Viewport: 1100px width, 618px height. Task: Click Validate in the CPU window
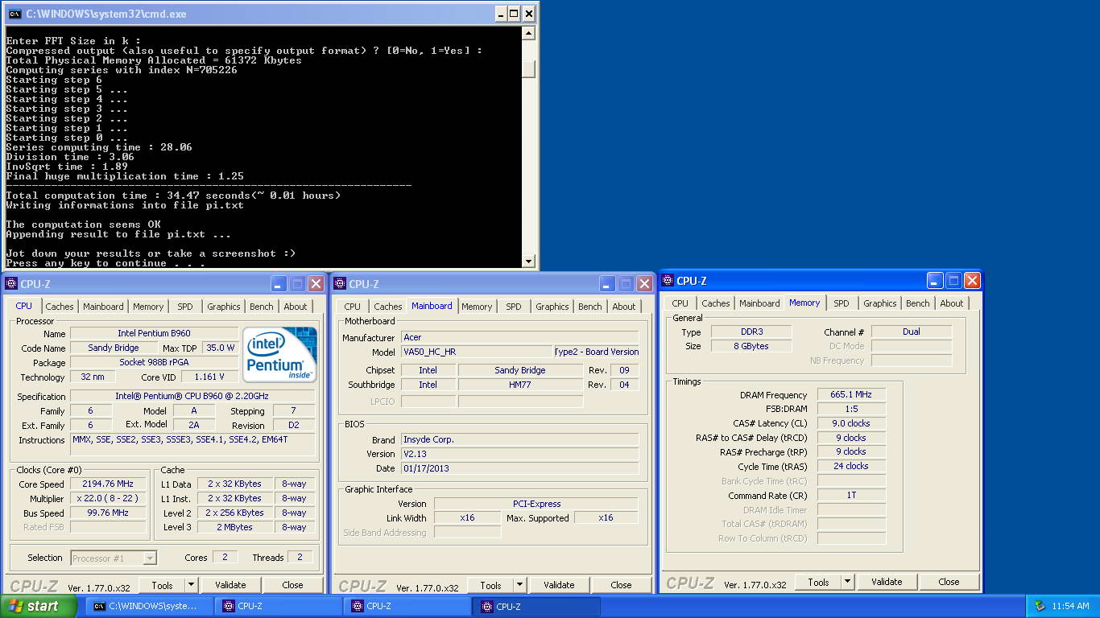[x=230, y=585]
